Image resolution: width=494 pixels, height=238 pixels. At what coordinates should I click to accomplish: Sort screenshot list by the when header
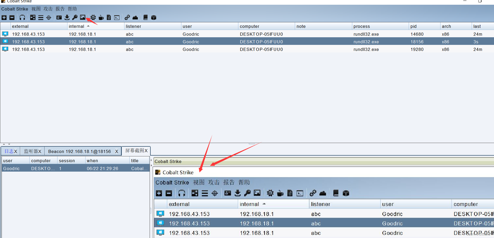pyautogui.click(x=107, y=161)
